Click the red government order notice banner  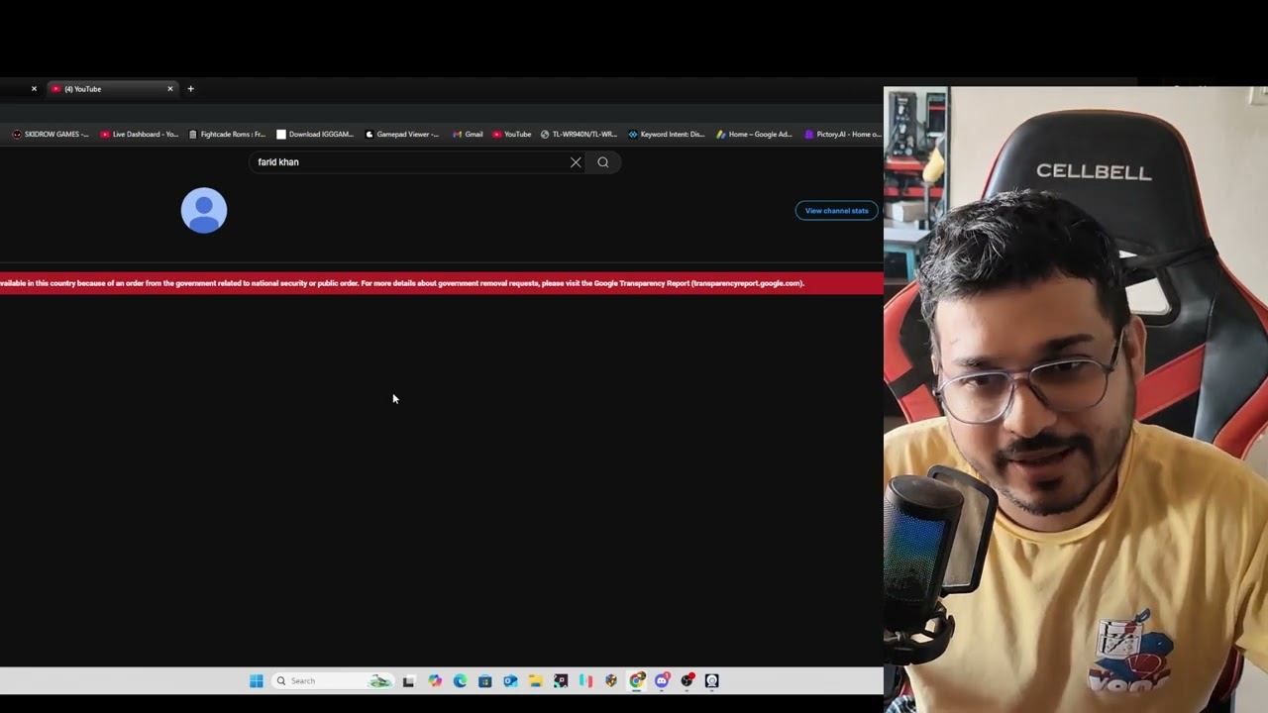(x=441, y=283)
